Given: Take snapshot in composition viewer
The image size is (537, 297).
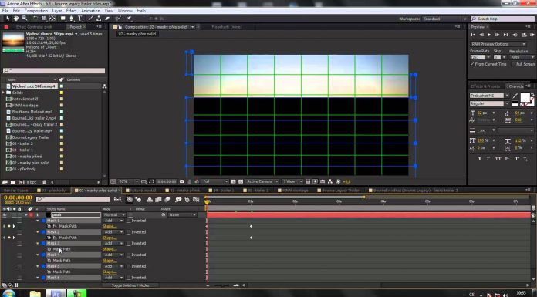Looking at the screenshot, I should pyautogui.click(x=182, y=181).
